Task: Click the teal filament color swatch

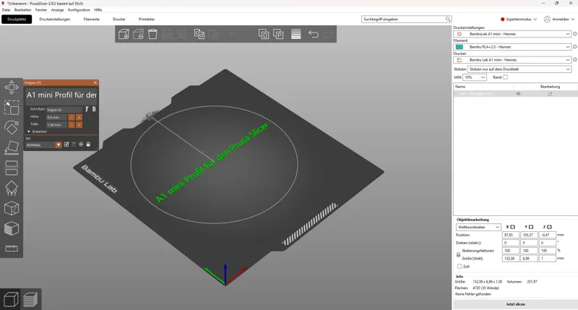Action: (460, 47)
